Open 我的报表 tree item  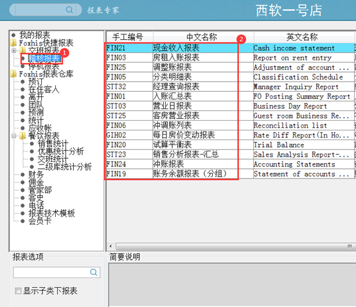tap(35, 35)
